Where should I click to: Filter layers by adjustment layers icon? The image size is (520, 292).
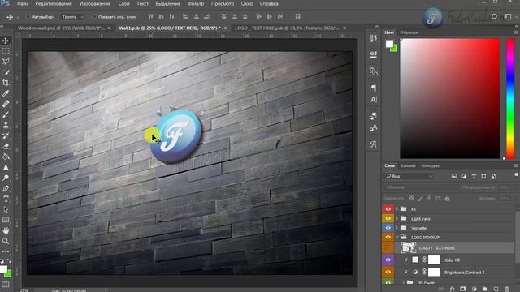(x=464, y=177)
